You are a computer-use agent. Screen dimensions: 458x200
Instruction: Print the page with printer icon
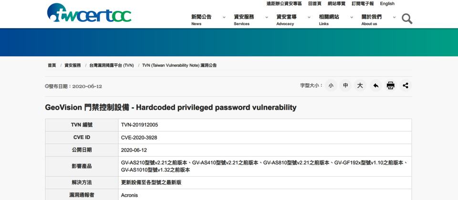(x=391, y=86)
